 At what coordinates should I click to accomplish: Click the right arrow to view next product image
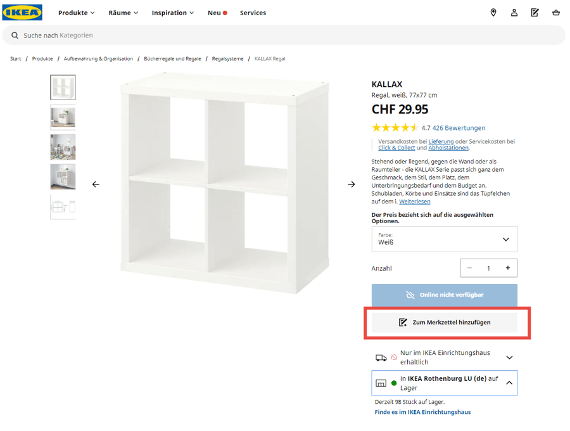point(351,184)
